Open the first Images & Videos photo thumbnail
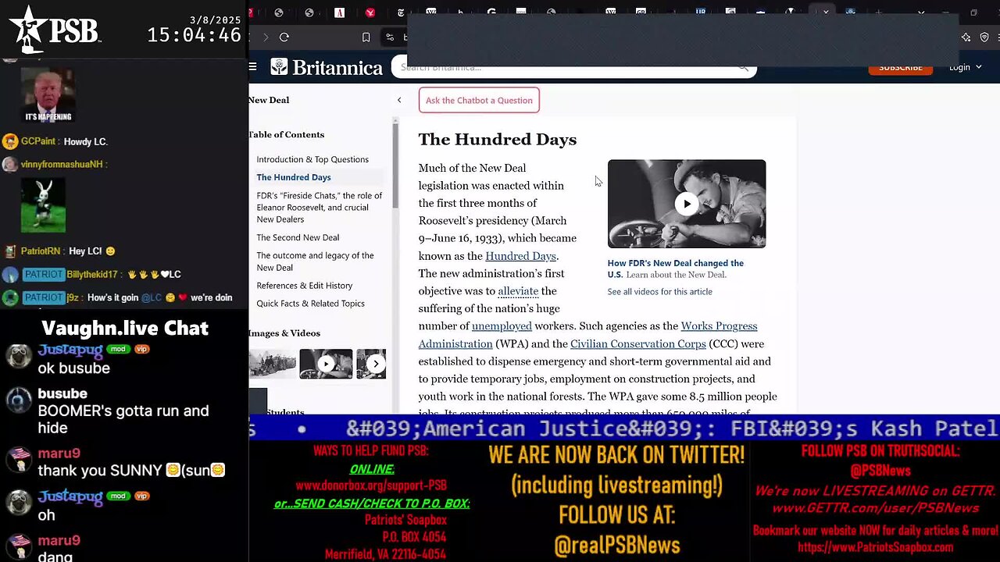Image resolution: width=1000 pixels, height=562 pixels. [x=273, y=364]
